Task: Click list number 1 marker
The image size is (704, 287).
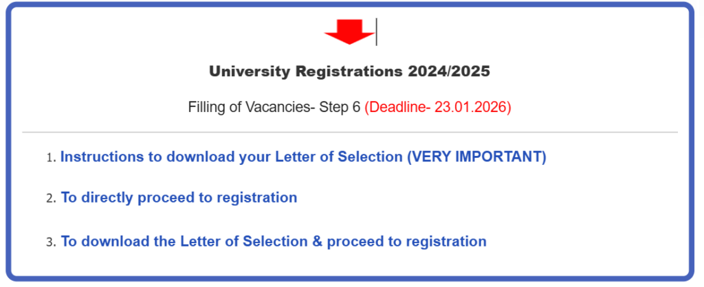Action: (x=49, y=158)
